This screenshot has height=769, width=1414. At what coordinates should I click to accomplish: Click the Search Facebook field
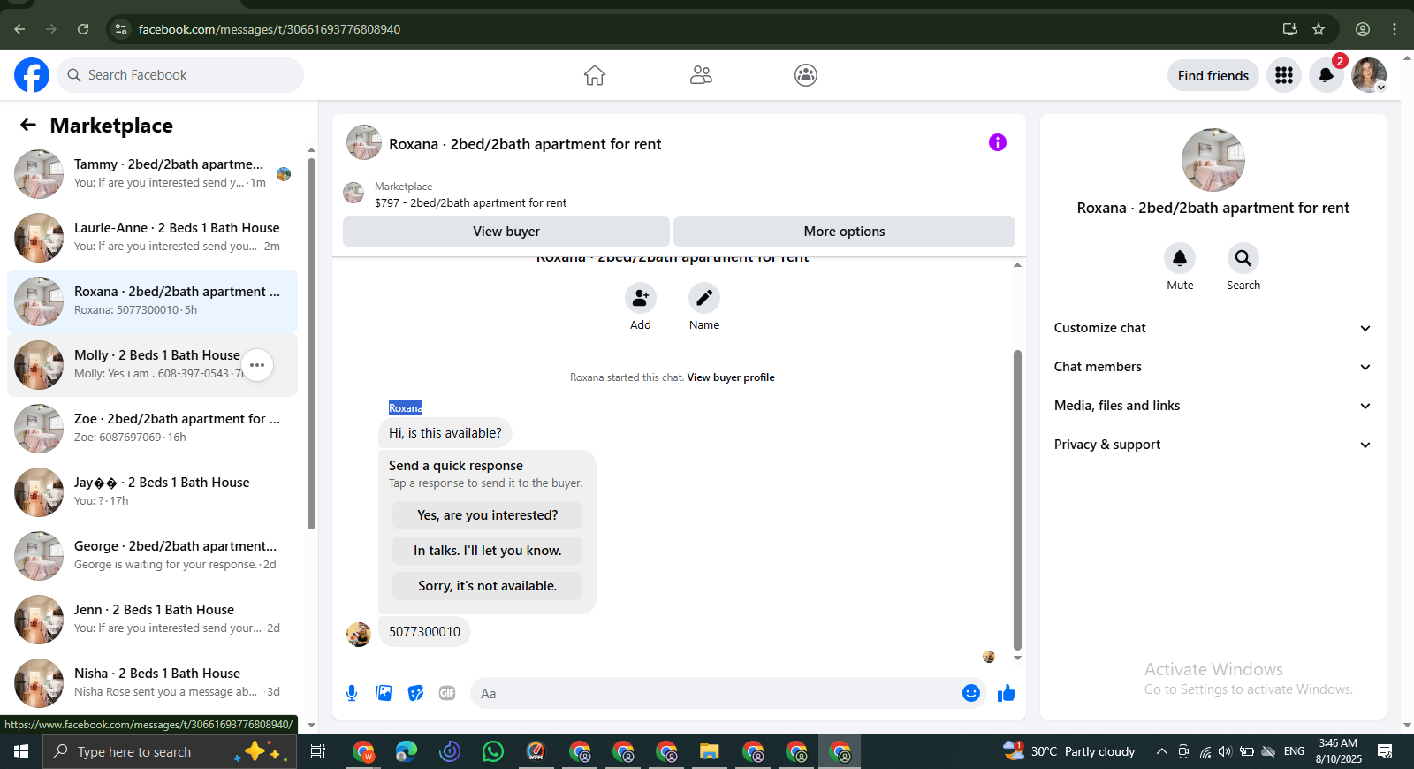[180, 75]
